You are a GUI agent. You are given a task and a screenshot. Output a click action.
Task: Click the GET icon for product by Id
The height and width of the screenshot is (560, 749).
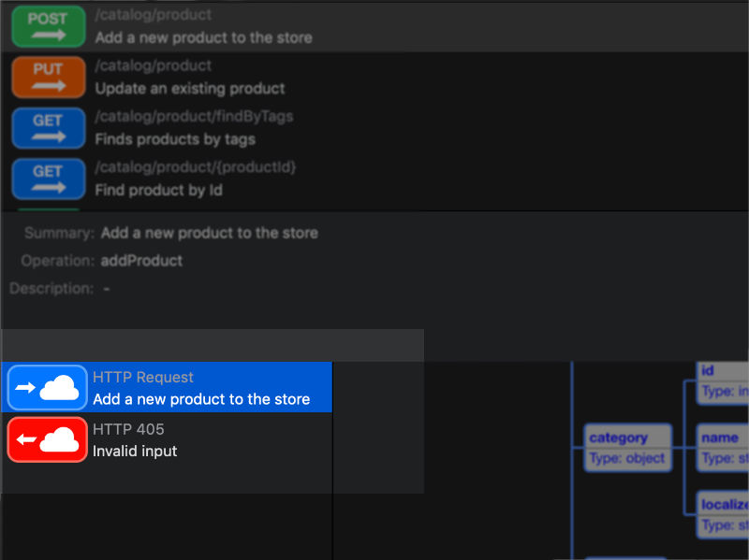point(48,179)
